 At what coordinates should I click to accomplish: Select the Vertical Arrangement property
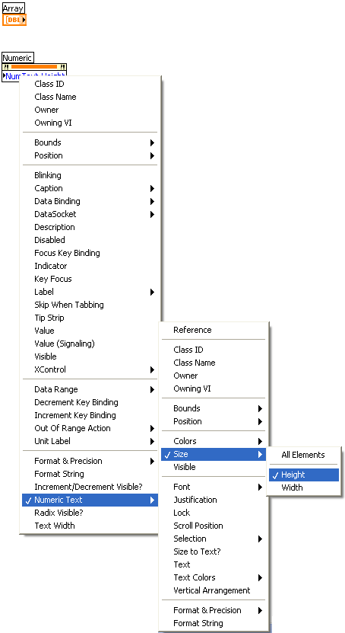(x=212, y=590)
